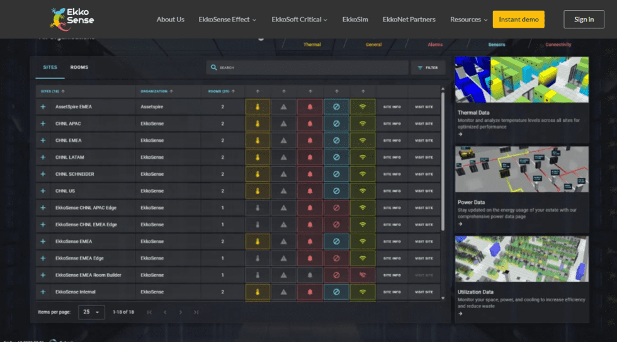Expand the Resources dropdown menu
Image resolution: width=617 pixels, height=342 pixels.
(x=468, y=20)
